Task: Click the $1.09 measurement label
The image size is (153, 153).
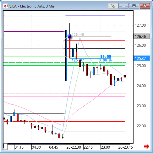Action: (x=106, y=56)
